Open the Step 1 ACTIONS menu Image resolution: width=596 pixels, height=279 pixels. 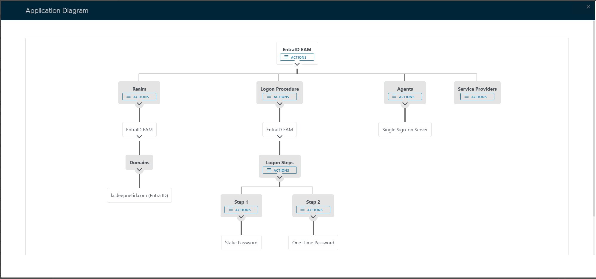(241, 210)
